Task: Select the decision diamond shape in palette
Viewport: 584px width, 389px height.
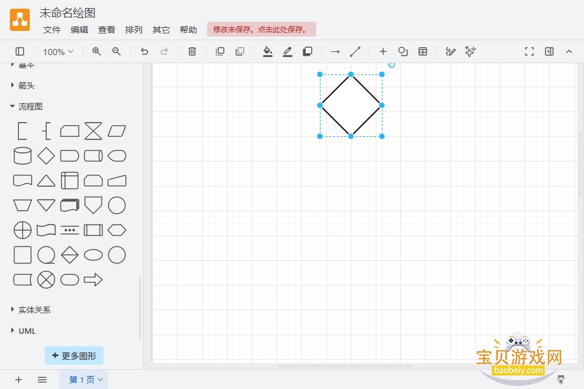Action: [x=46, y=156]
